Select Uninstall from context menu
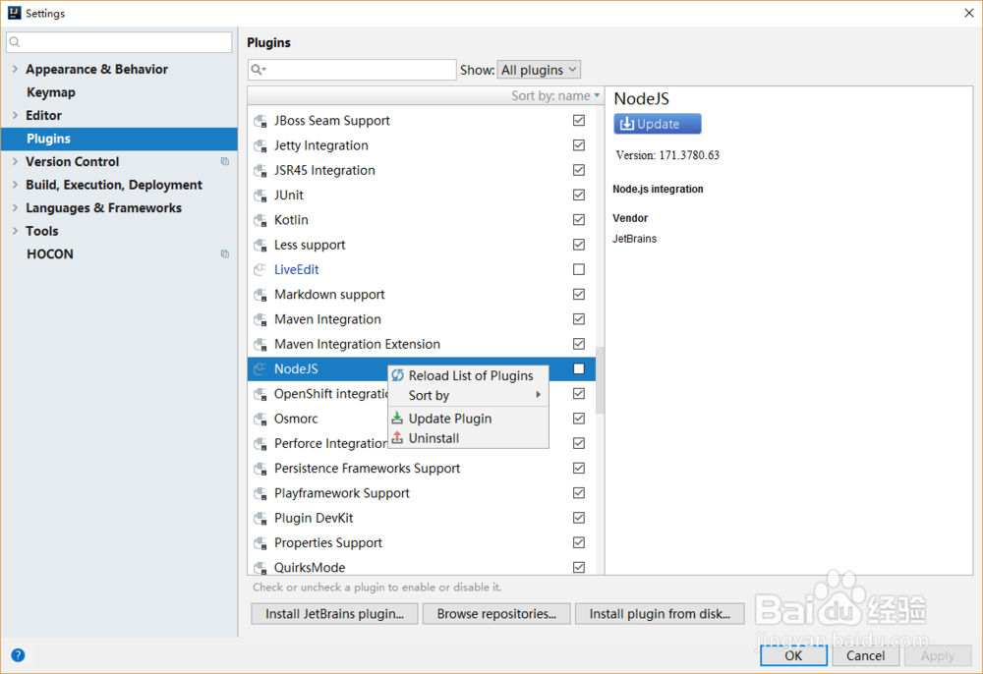 coord(468,438)
